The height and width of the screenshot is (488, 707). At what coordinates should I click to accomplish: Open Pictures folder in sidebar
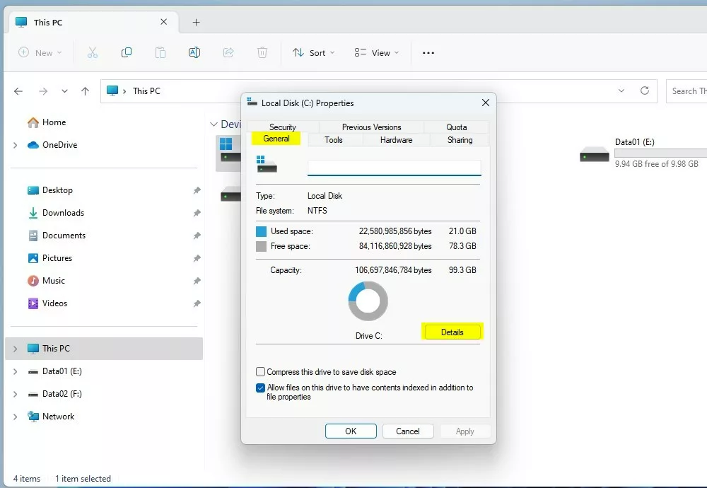(49, 258)
